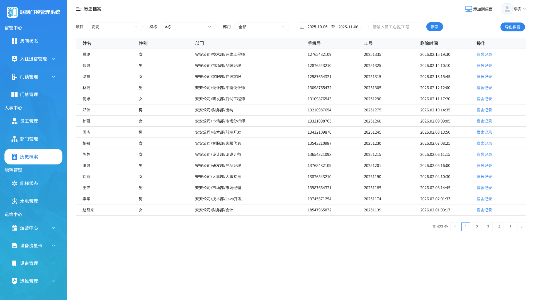Focus the employee name/ID search field
Viewport: 535px width, 300px height.
396,27
